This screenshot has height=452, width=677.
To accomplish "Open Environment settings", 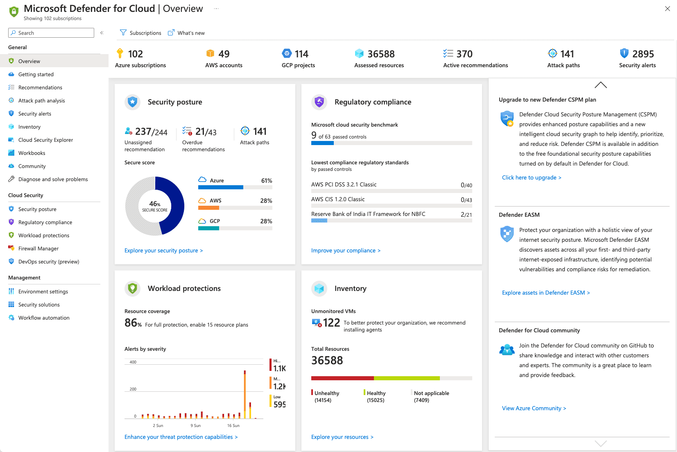I will 43,291.
